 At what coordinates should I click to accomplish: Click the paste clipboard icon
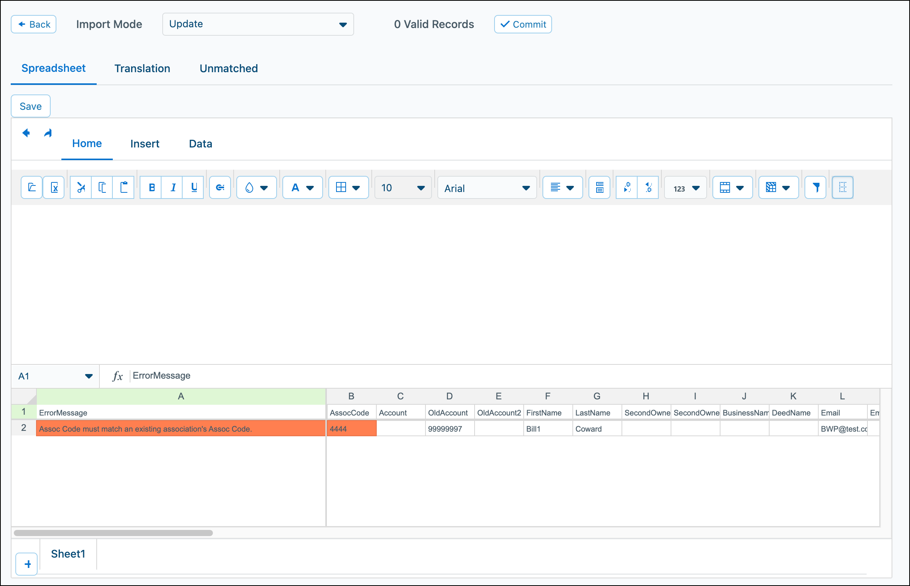tap(124, 187)
